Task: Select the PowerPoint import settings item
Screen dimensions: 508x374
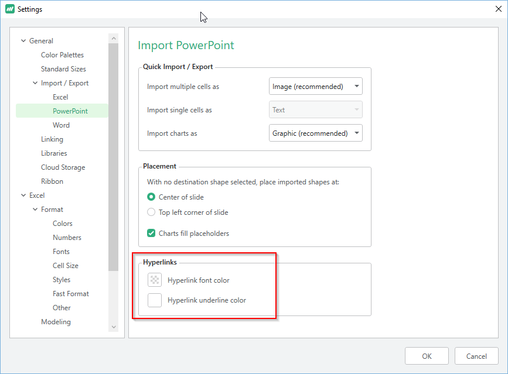Action: point(62,111)
